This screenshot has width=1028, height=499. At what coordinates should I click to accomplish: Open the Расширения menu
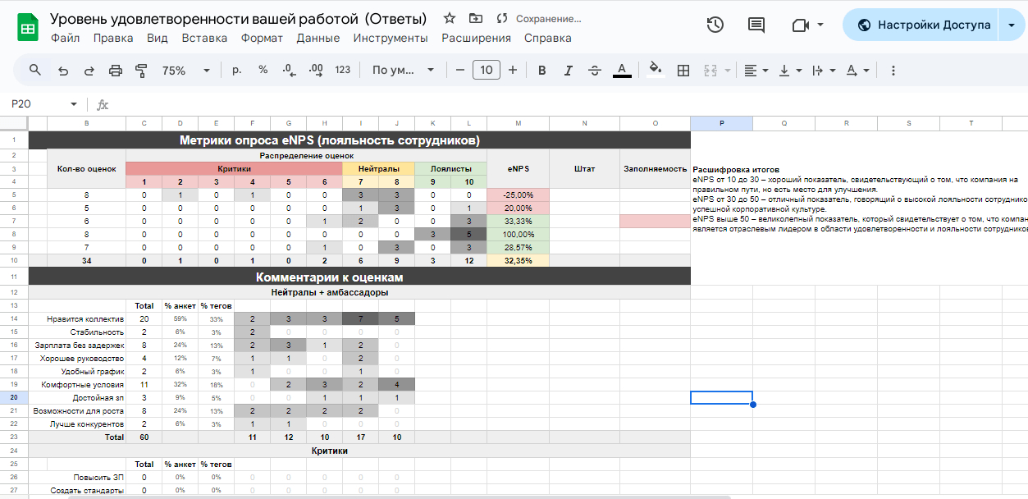[x=477, y=38]
